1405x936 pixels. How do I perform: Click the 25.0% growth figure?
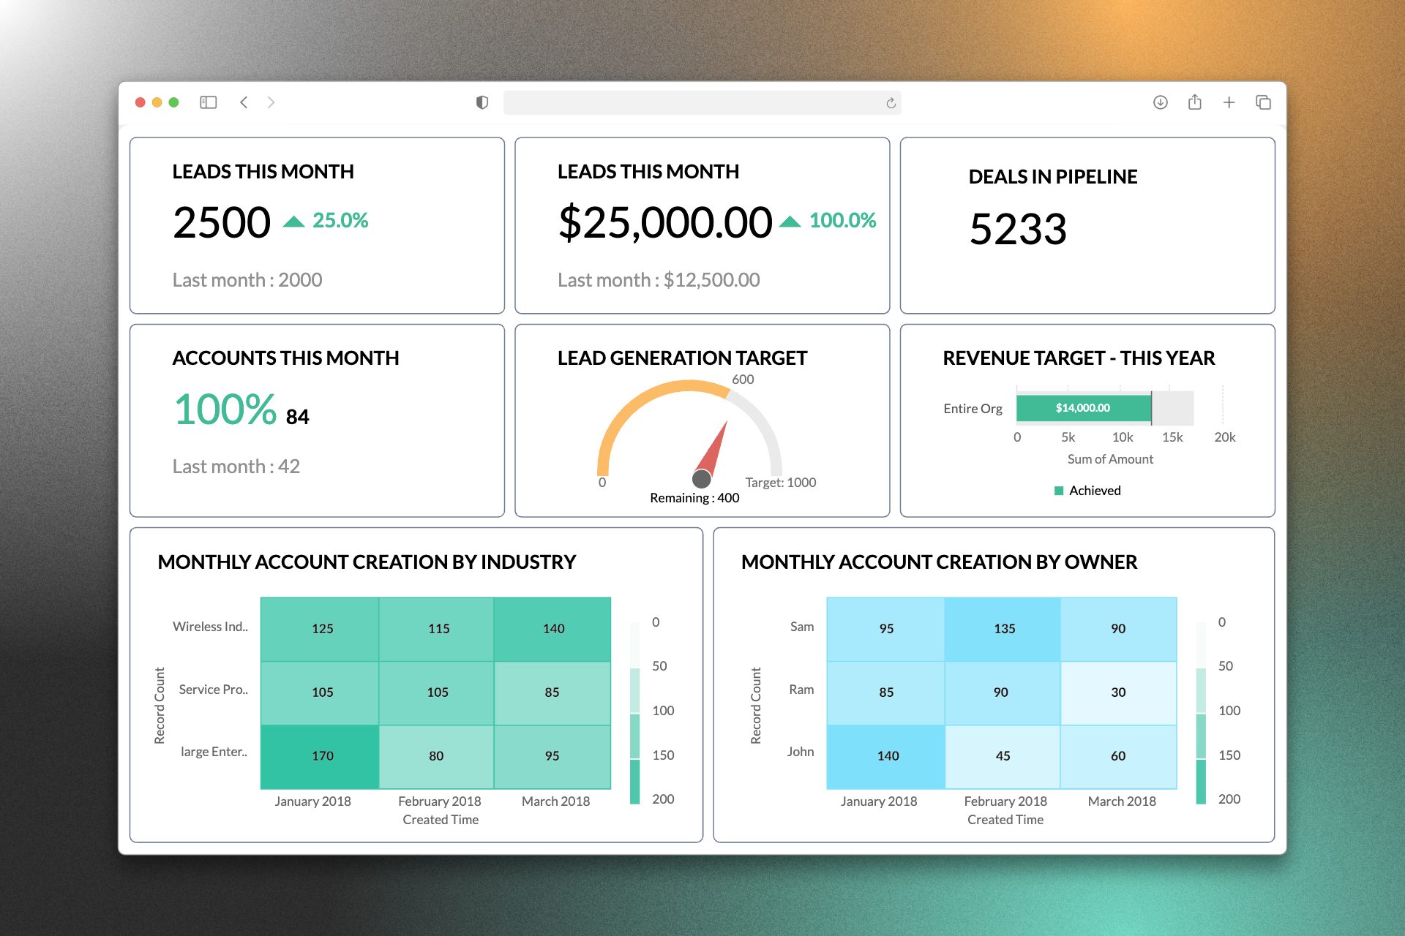340,220
